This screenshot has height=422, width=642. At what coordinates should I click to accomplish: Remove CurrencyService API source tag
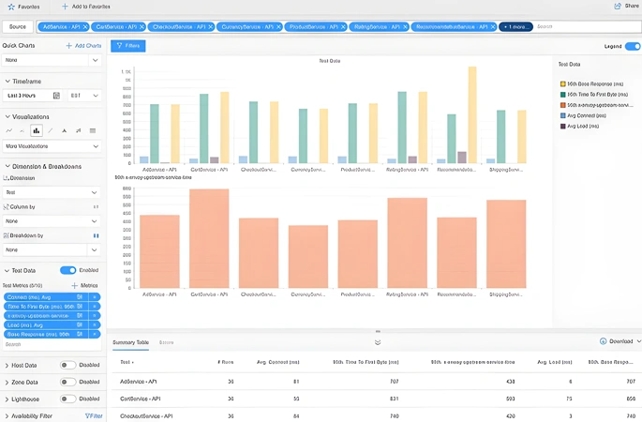[x=278, y=26]
